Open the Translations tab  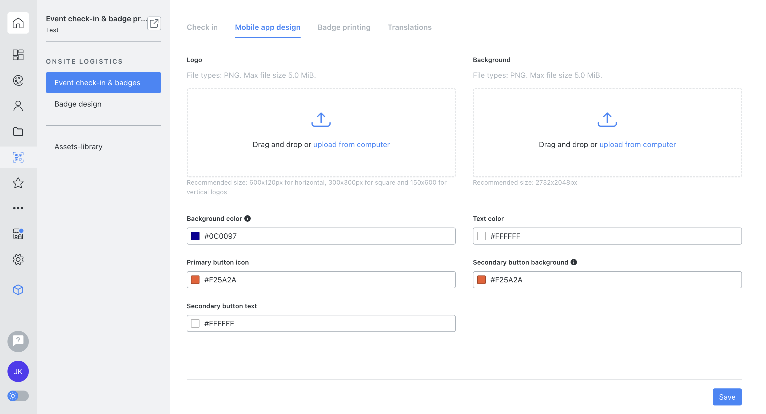pos(409,27)
